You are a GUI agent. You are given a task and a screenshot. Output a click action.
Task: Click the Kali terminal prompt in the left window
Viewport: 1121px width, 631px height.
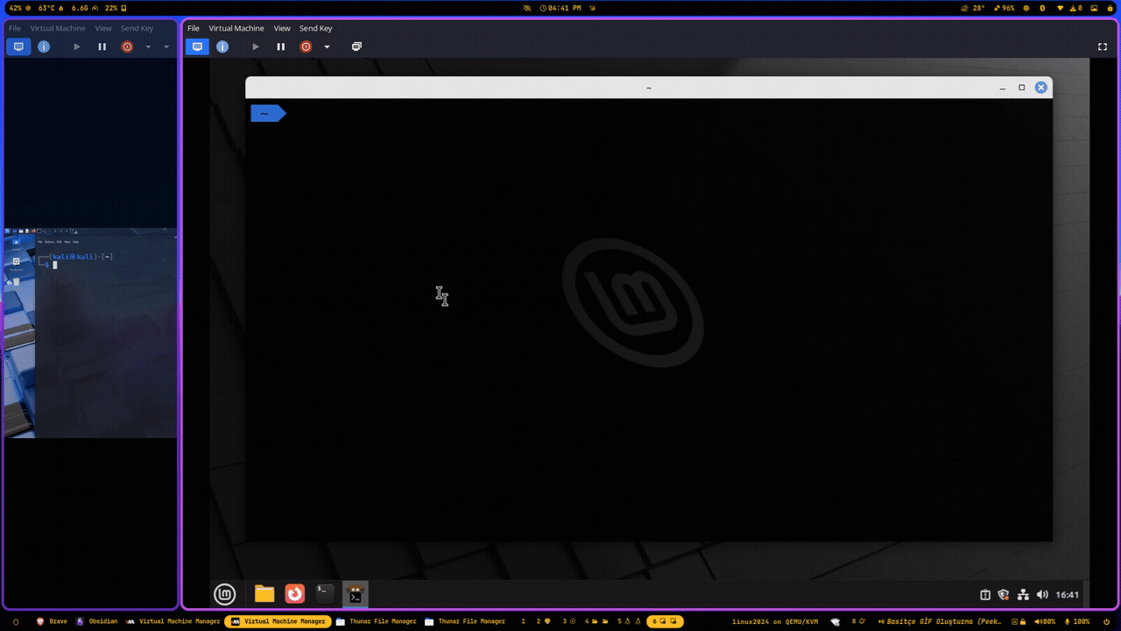pyautogui.click(x=76, y=260)
